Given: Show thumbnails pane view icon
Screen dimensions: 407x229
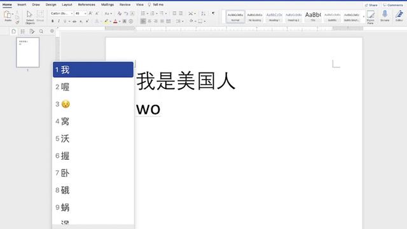Looking at the screenshot, I should [x=14, y=31].
